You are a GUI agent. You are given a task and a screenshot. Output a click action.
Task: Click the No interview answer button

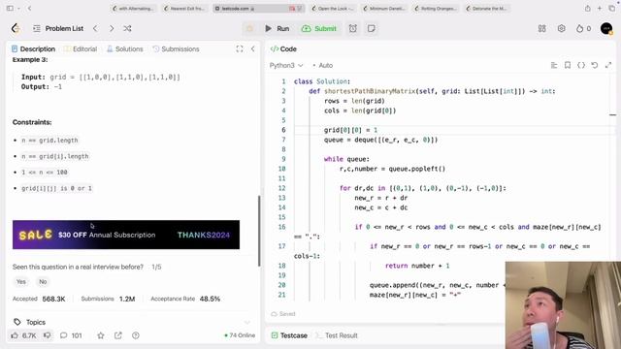coord(43,282)
